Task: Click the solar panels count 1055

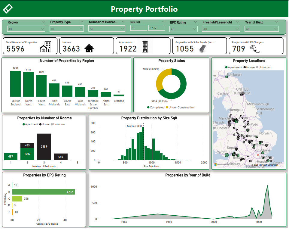Action: click(185, 49)
